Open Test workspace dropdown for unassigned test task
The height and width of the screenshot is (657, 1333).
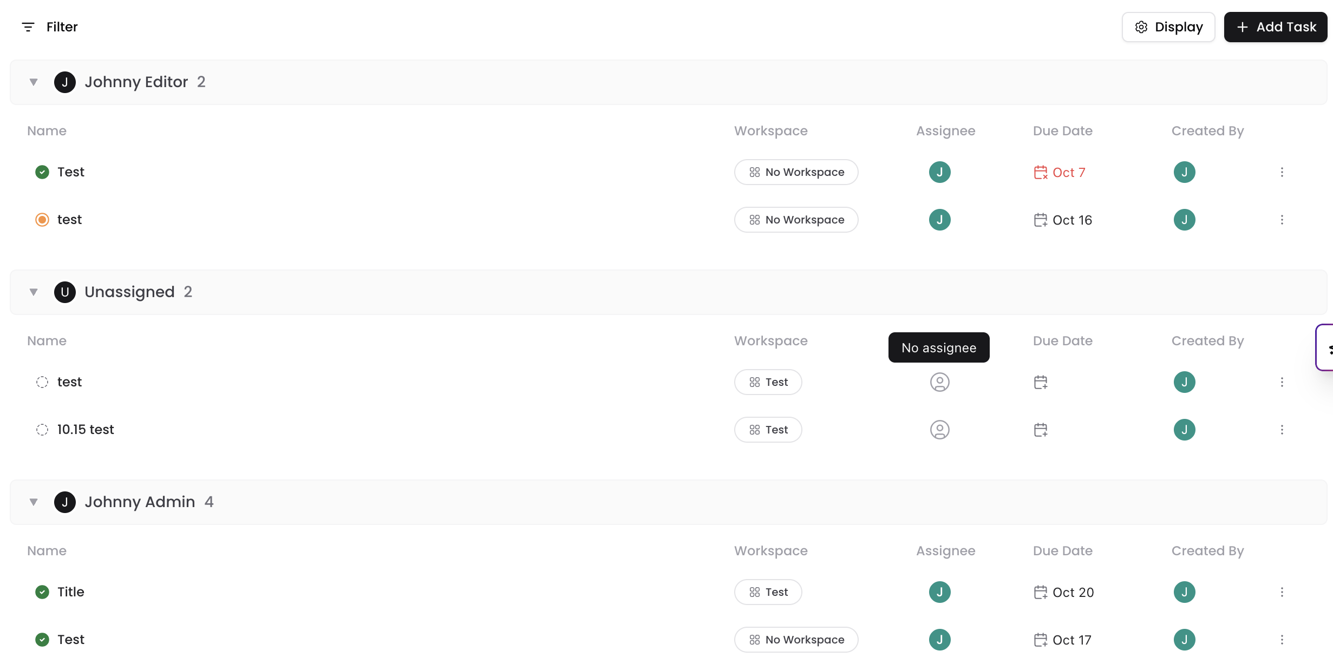[768, 382]
